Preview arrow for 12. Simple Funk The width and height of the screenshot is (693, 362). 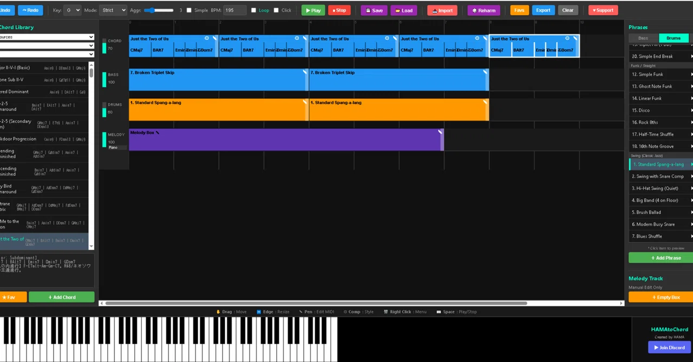coord(691,75)
